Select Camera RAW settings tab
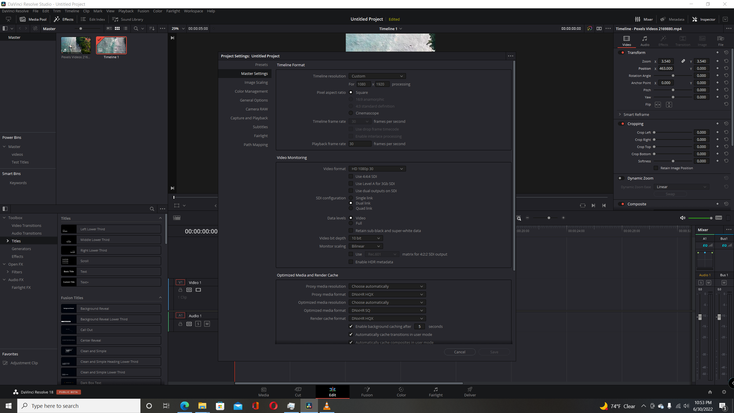The image size is (734, 413). (256, 109)
